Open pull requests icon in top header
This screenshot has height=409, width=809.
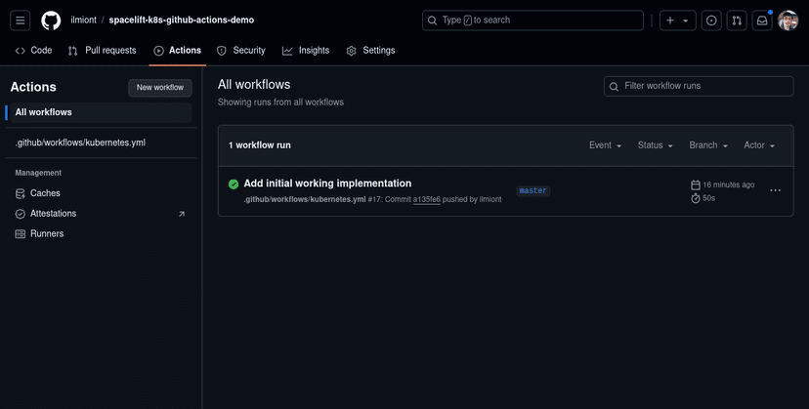point(737,20)
